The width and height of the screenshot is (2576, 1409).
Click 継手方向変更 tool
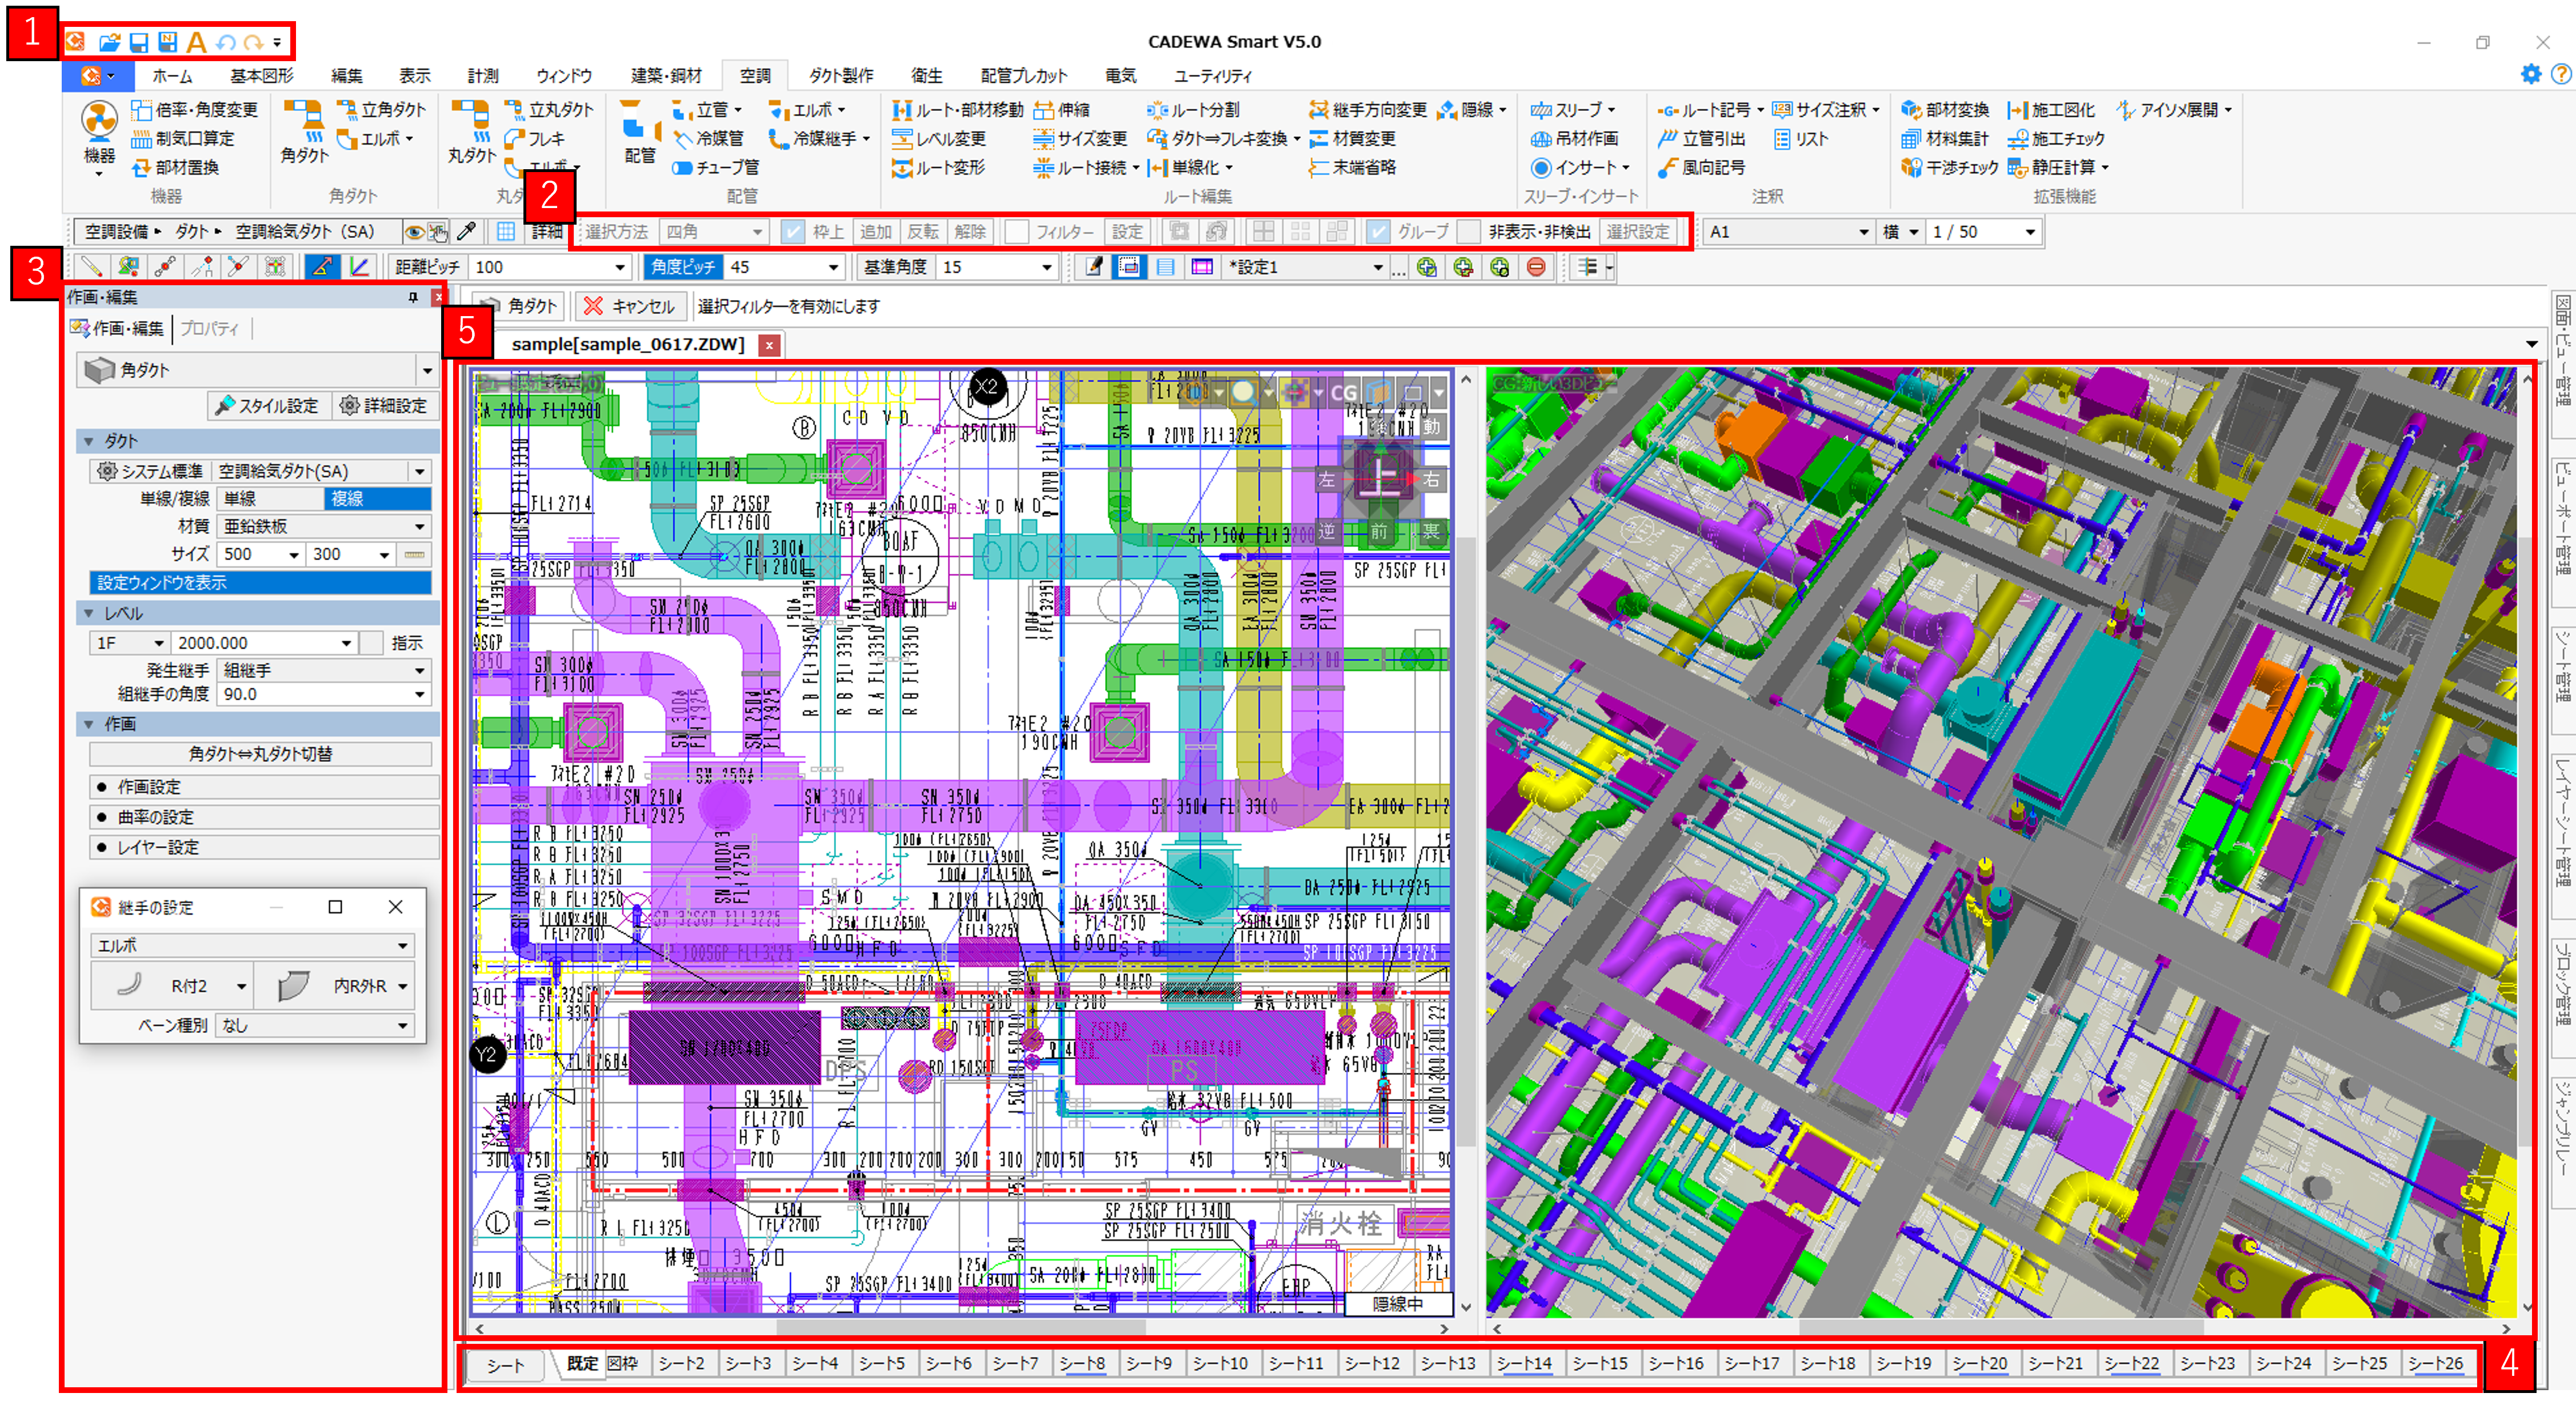pyautogui.click(x=1368, y=109)
